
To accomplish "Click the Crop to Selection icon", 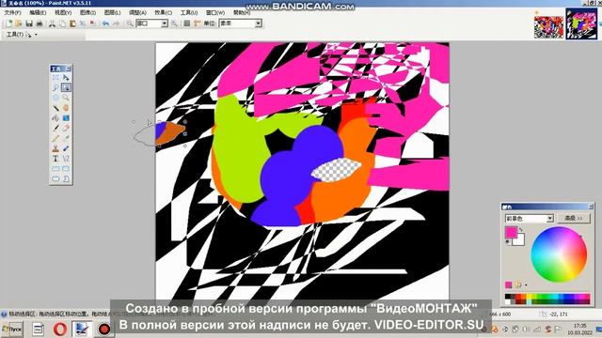I will tap(83, 23).
